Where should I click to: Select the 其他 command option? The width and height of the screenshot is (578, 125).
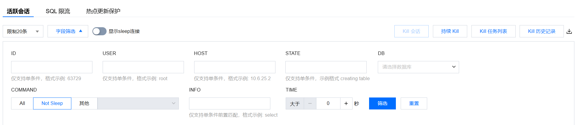[84, 103]
